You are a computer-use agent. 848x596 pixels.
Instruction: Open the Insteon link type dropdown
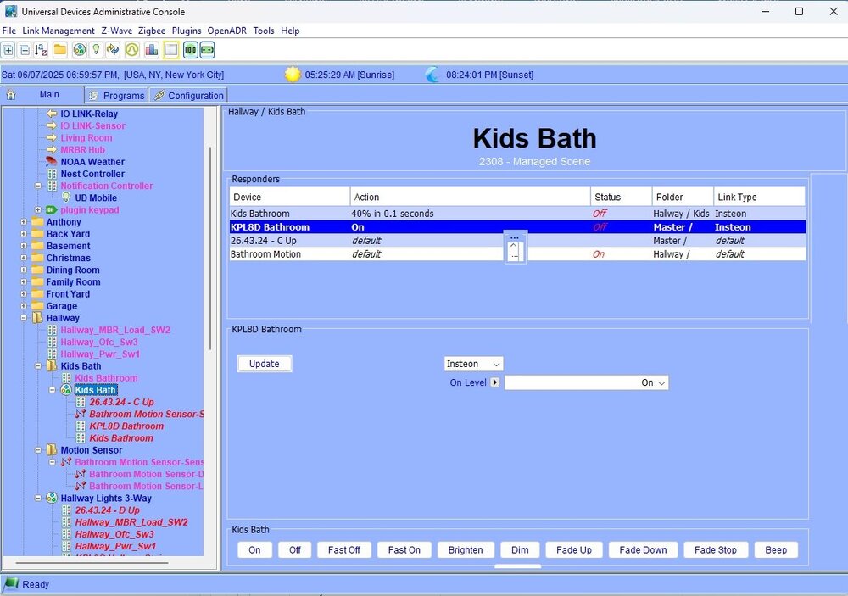[x=473, y=364]
